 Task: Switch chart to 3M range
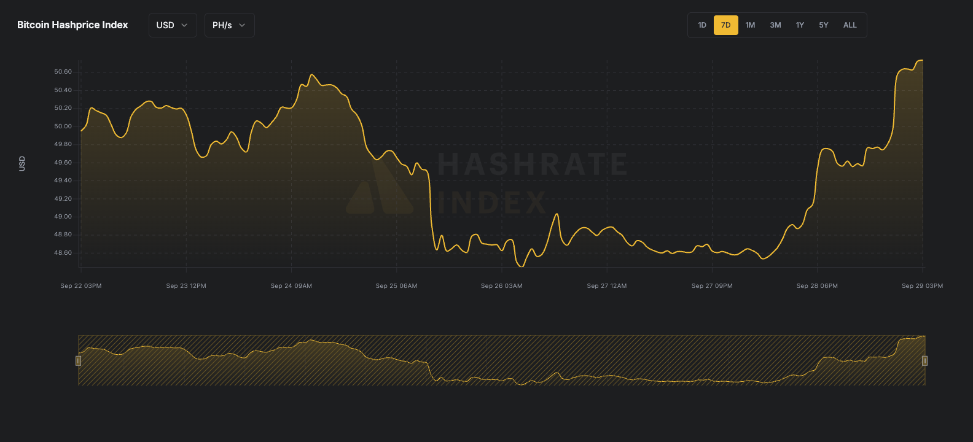[x=775, y=25]
